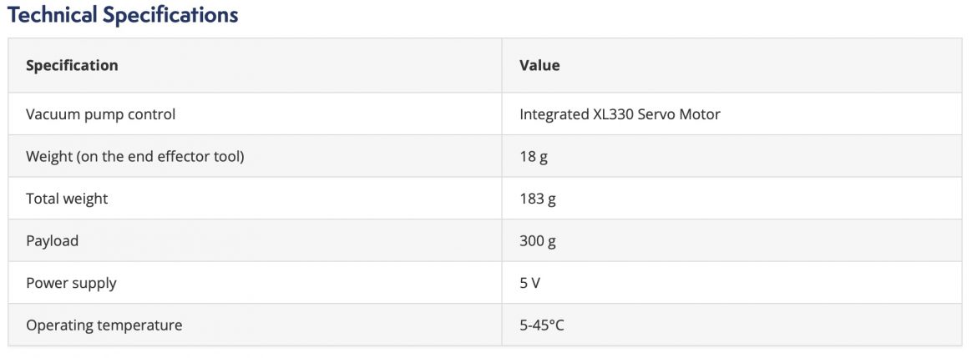977x358 pixels.
Task: Select the Payload label cell
Action: pyautogui.click(x=52, y=240)
